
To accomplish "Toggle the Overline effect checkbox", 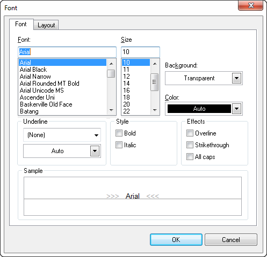I will 190,133.
